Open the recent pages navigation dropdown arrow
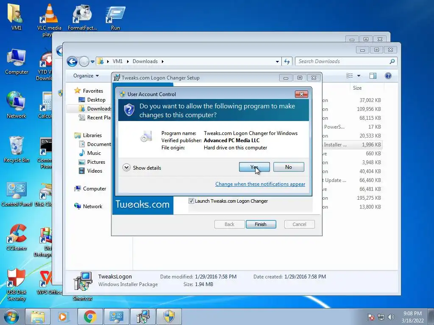 pos(92,61)
